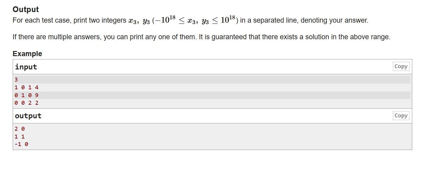Click the output line "2 0"
Viewport: 421px width, 191px height.
pos(20,129)
